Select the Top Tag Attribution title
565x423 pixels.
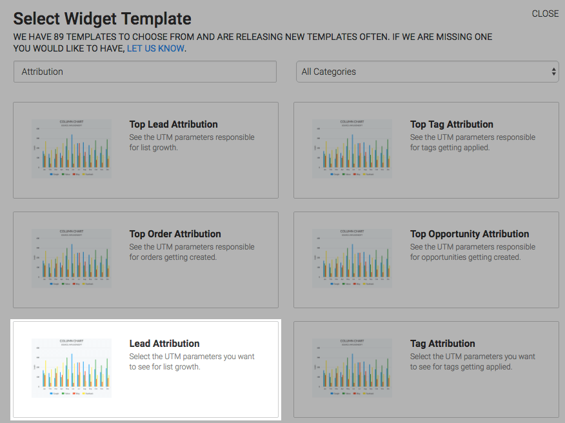click(x=451, y=124)
